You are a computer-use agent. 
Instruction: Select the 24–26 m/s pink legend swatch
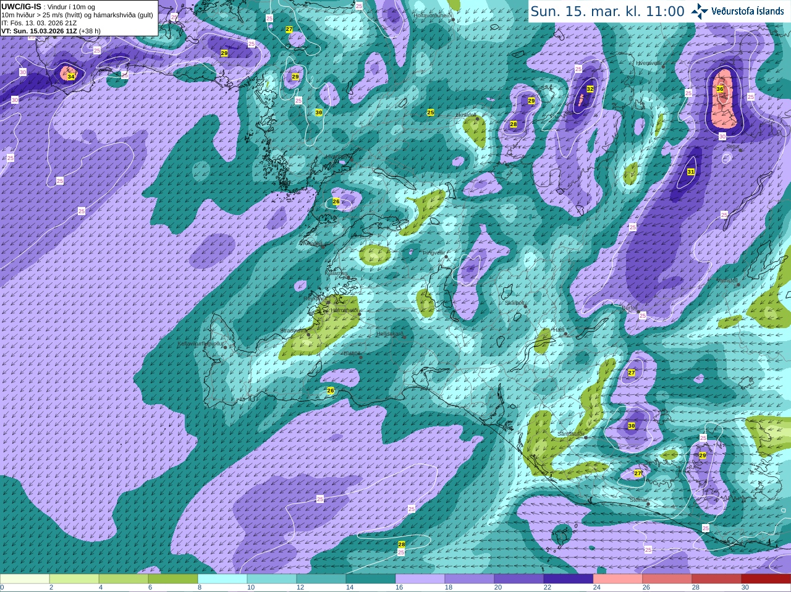click(x=618, y=579)
